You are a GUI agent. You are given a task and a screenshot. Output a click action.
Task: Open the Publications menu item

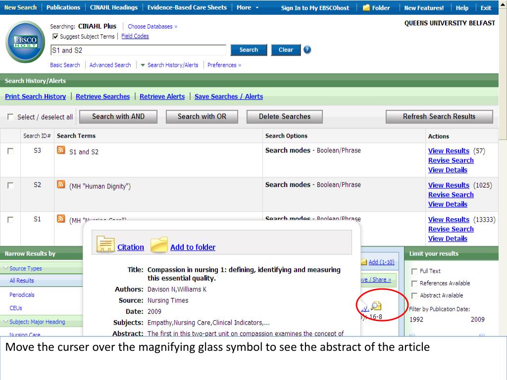tap(63, 7)
